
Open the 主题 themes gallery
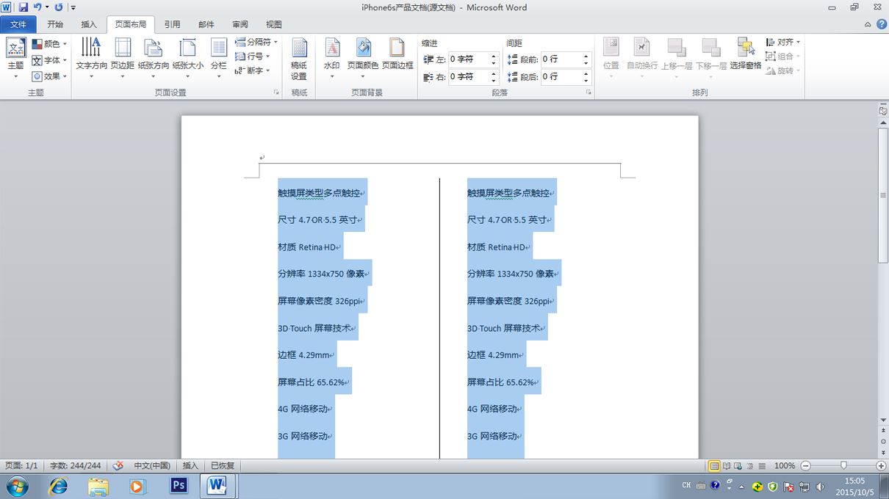(15, 58)
